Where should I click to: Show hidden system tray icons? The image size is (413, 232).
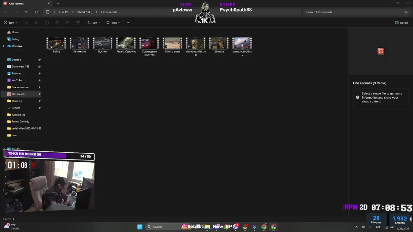pos(356,227)
